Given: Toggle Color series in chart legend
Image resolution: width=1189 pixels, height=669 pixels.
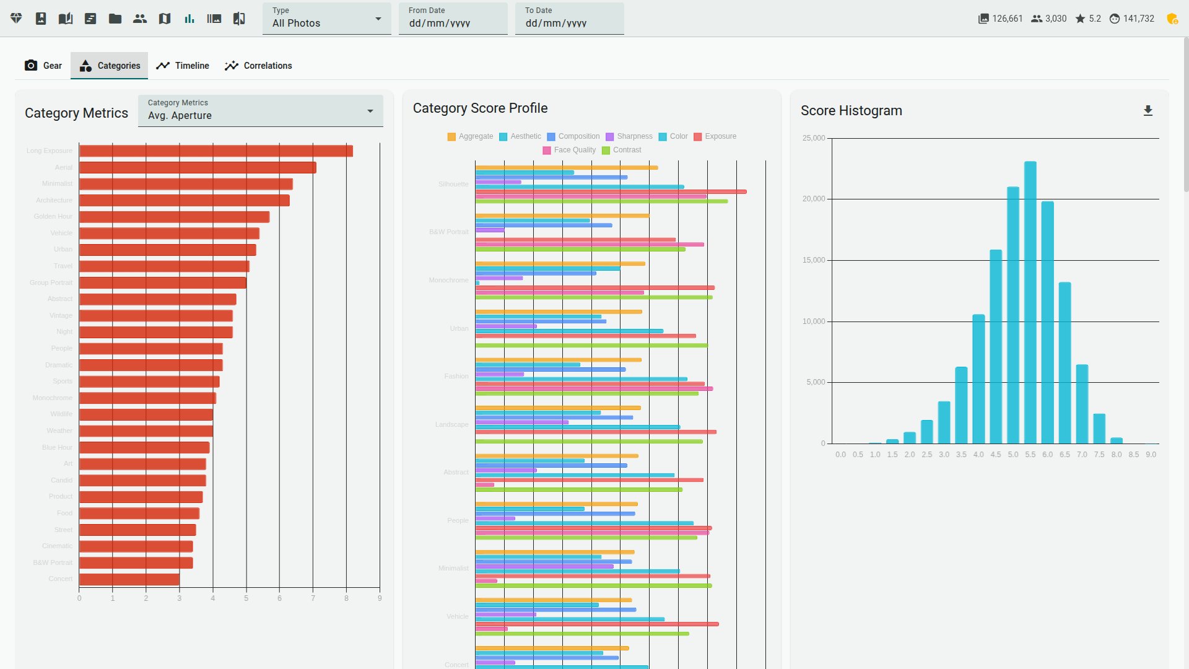Looking at the screenshot, I should [x=673, y=136].
